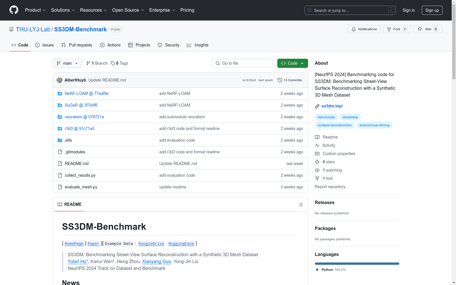Open the THU-LYJ-Lab organization link
456x285 pixels.
[33, 29]
